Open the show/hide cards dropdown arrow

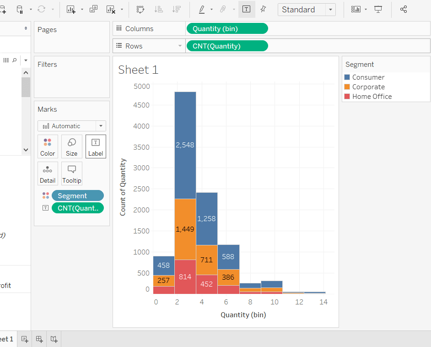coord(366,9)
